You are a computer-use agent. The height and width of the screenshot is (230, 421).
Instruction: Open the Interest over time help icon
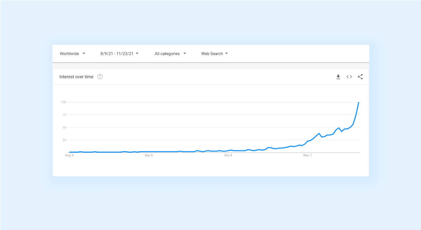tap(100, 77)
